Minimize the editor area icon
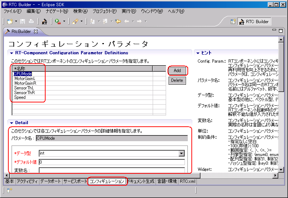Viewport: 288px width, 198px height. pyautogui.click(x=274, y=30)
